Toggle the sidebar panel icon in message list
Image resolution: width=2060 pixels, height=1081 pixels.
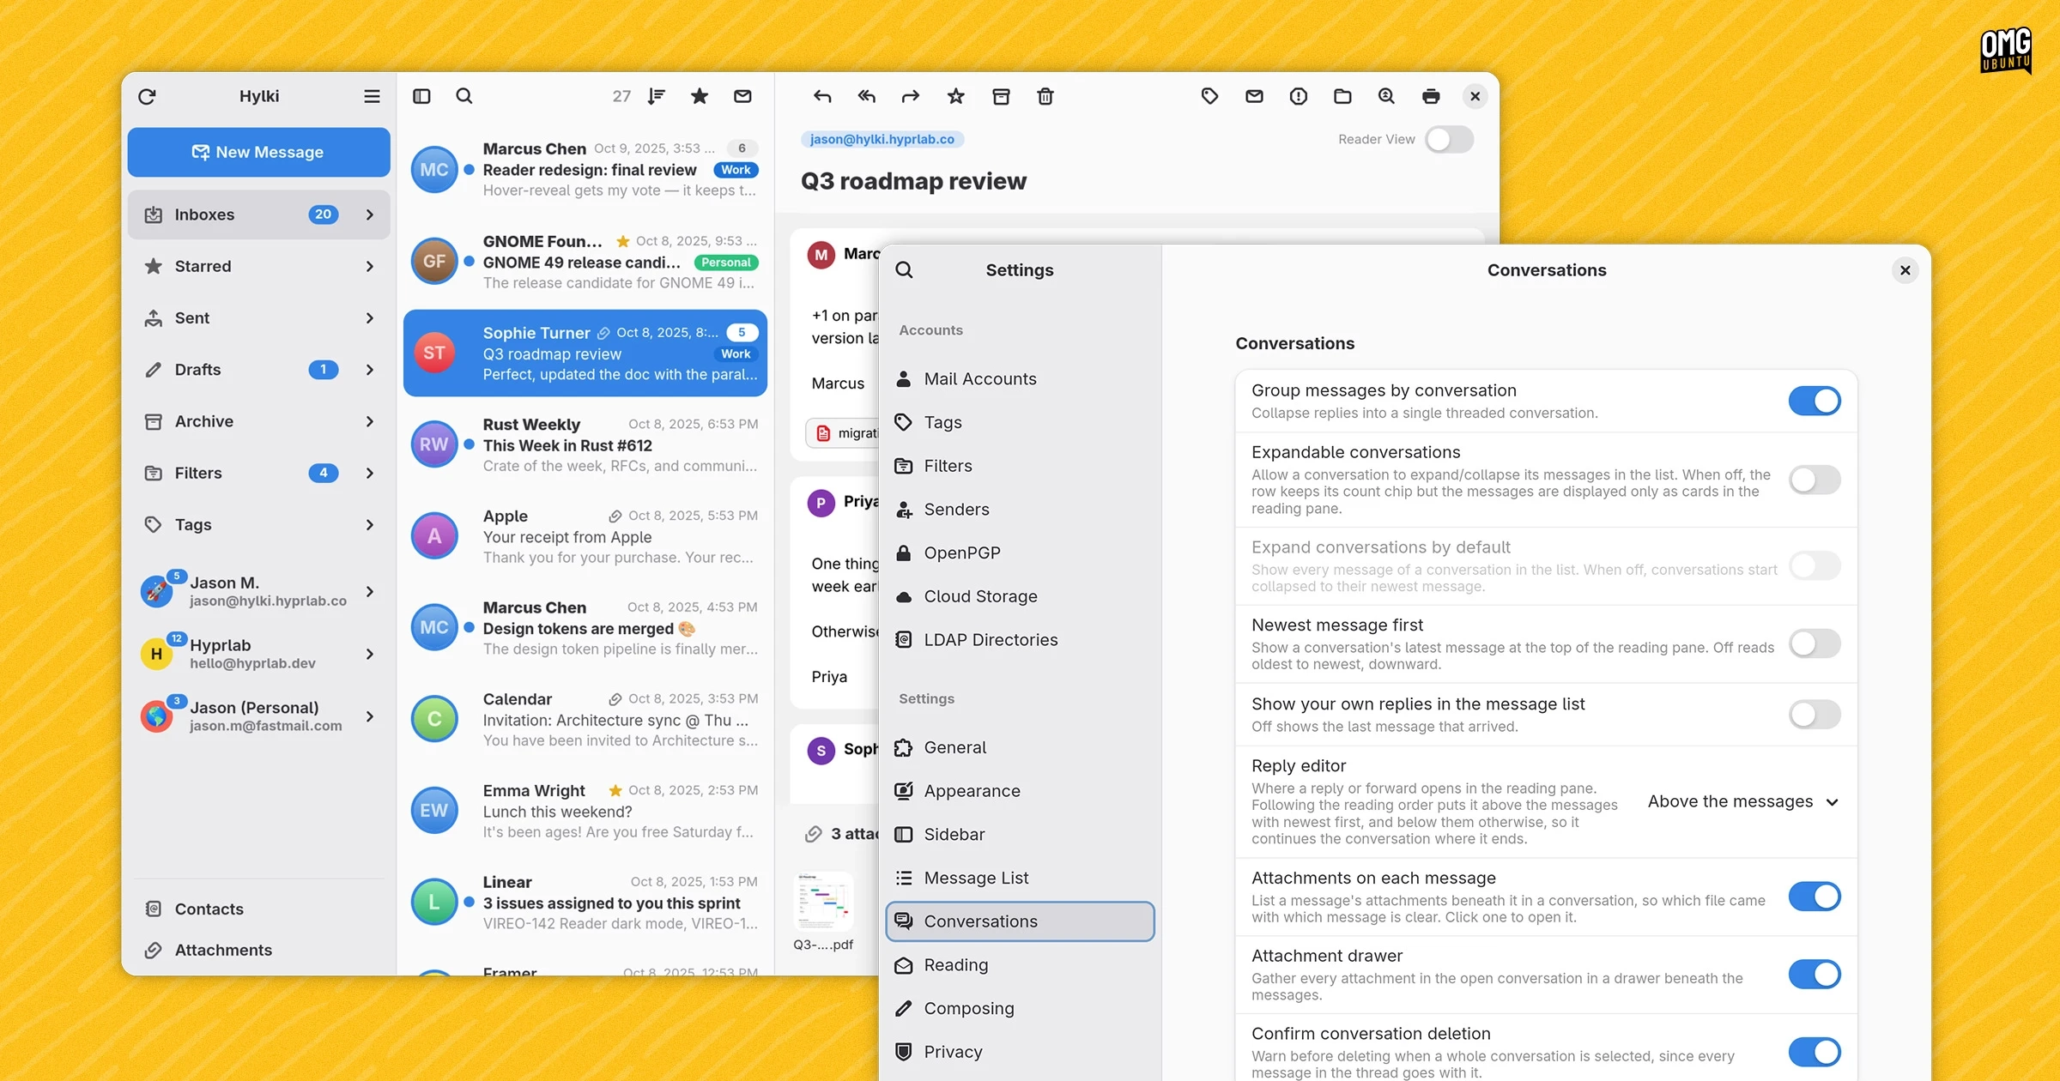click(x=421, y=96)
